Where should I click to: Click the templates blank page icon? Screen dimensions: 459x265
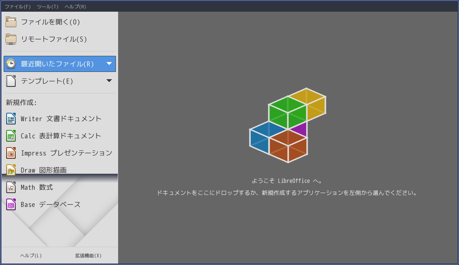11,81
